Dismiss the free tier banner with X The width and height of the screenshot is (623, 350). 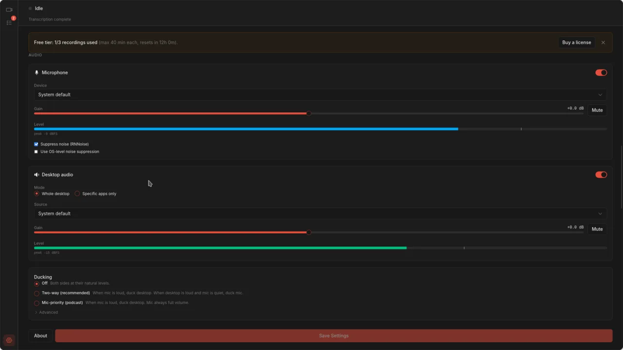pos(603,42)
